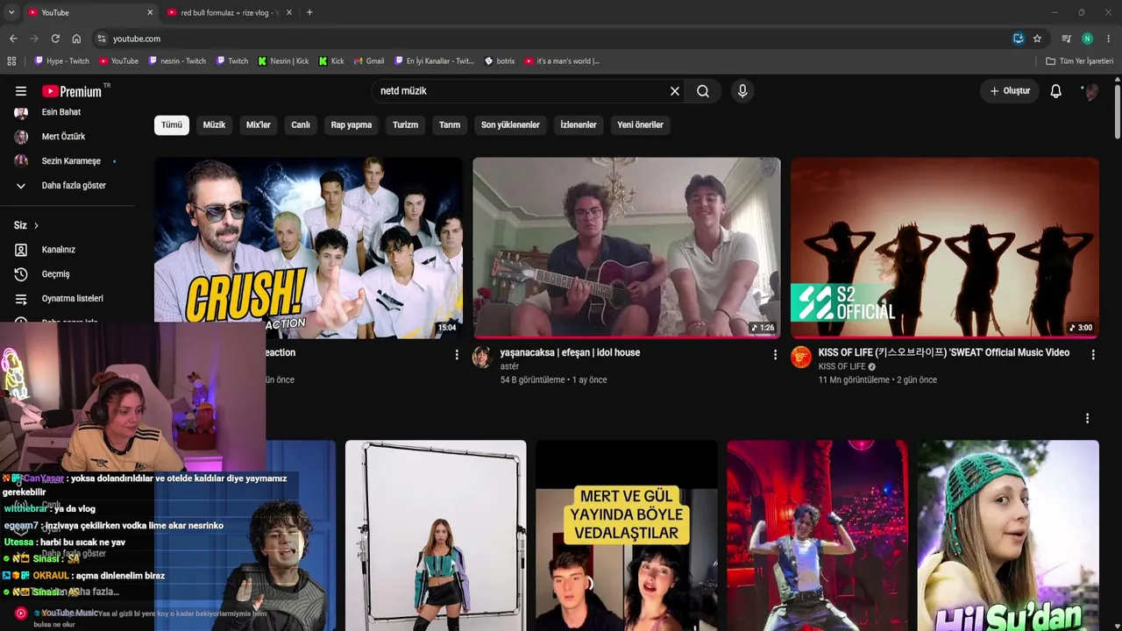
Task: Open options for the yaşanacaksa video
Action: pyautogui.click(x=775, y=355)
